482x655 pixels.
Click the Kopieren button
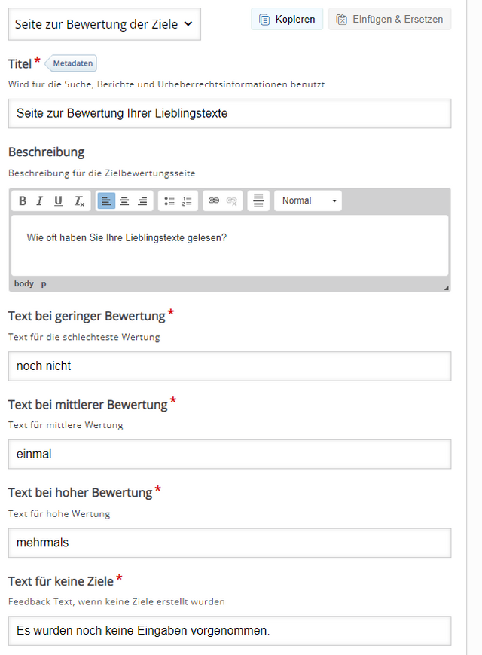(287, 19)
